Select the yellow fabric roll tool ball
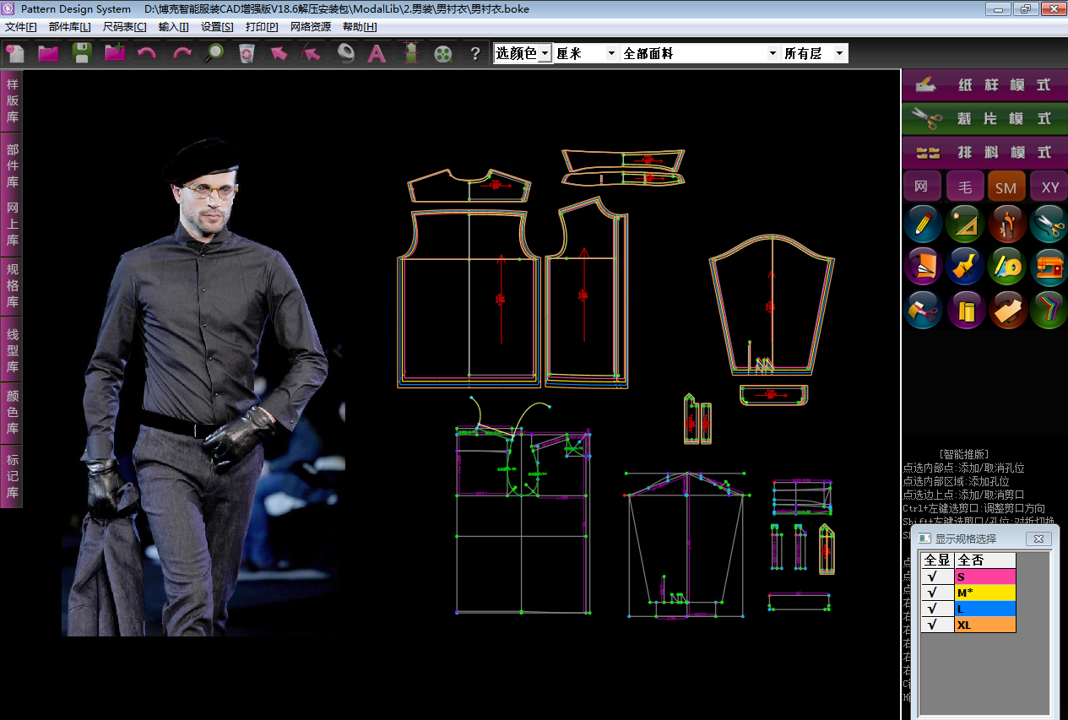The width and height of the screenshot is (1068, 720). tap(965, 310)
